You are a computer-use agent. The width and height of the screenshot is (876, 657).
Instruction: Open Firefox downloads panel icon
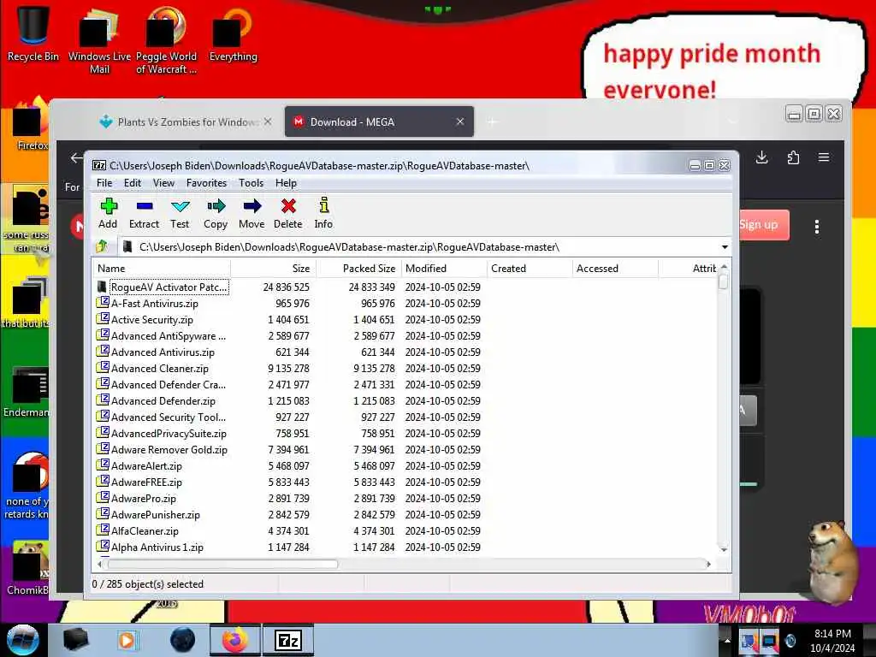[761, 157]
